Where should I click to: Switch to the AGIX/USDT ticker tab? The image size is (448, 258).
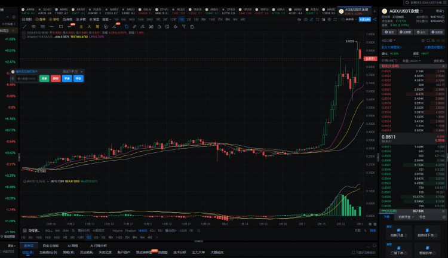point(354,11)
